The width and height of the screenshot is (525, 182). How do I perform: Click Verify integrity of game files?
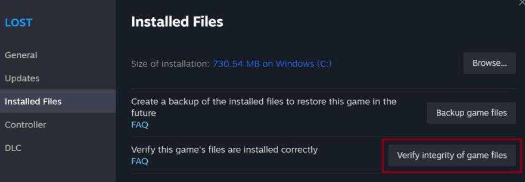(452, 155)
